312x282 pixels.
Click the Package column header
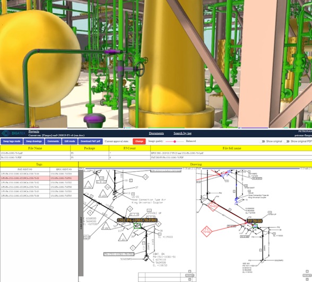click(x=90, y=148)
